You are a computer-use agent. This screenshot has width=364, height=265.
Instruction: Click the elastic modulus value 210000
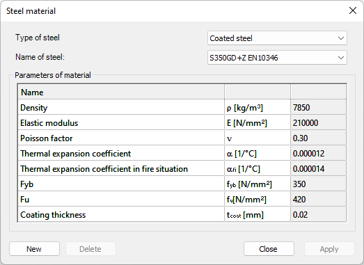point(318,122)
